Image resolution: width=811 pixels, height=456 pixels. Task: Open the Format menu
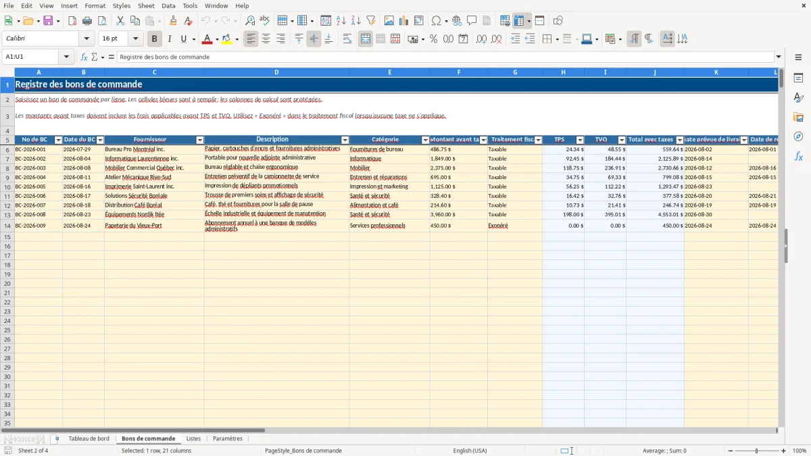[95, 5]
